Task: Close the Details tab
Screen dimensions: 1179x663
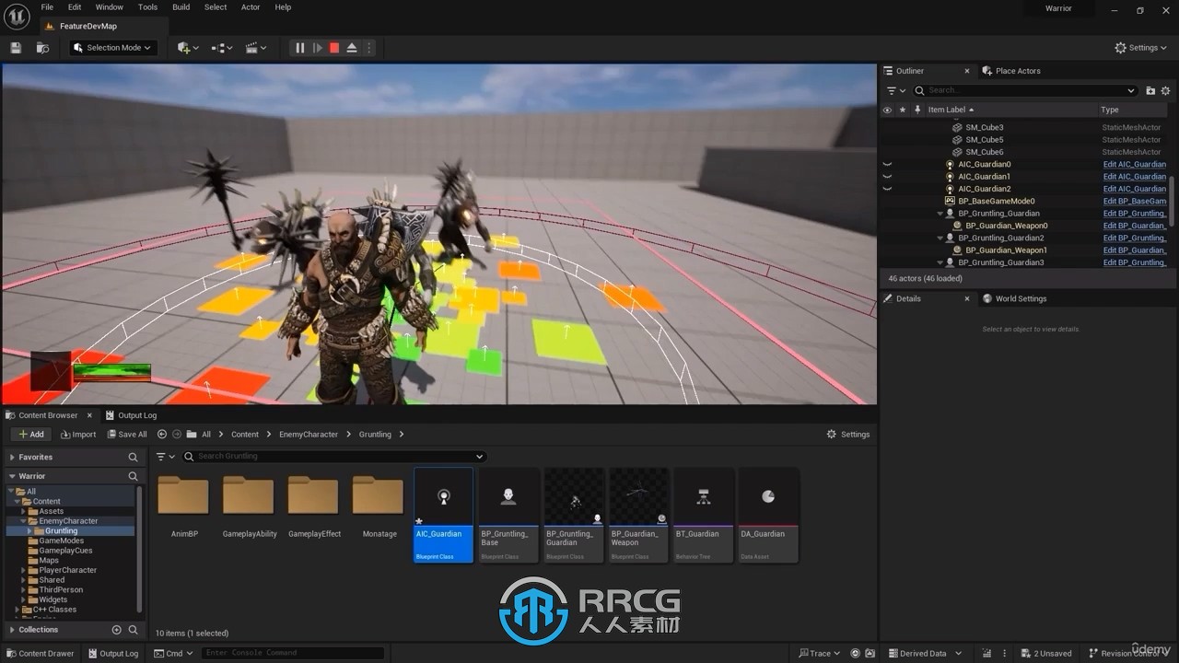Action: [x=967, y=298]
